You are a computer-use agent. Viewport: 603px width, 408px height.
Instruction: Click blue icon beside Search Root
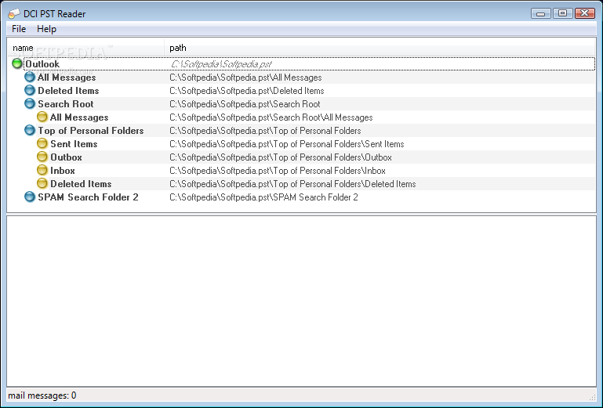[30, 103]
